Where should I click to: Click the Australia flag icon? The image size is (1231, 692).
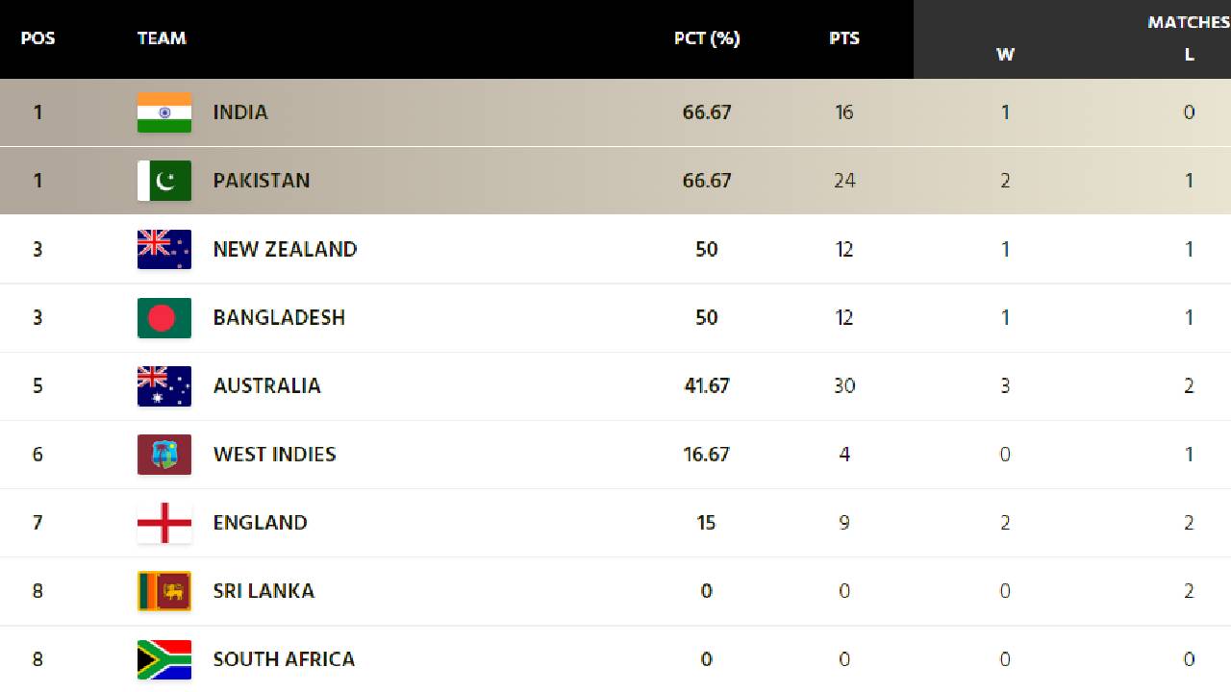click(x=164, y=385)
